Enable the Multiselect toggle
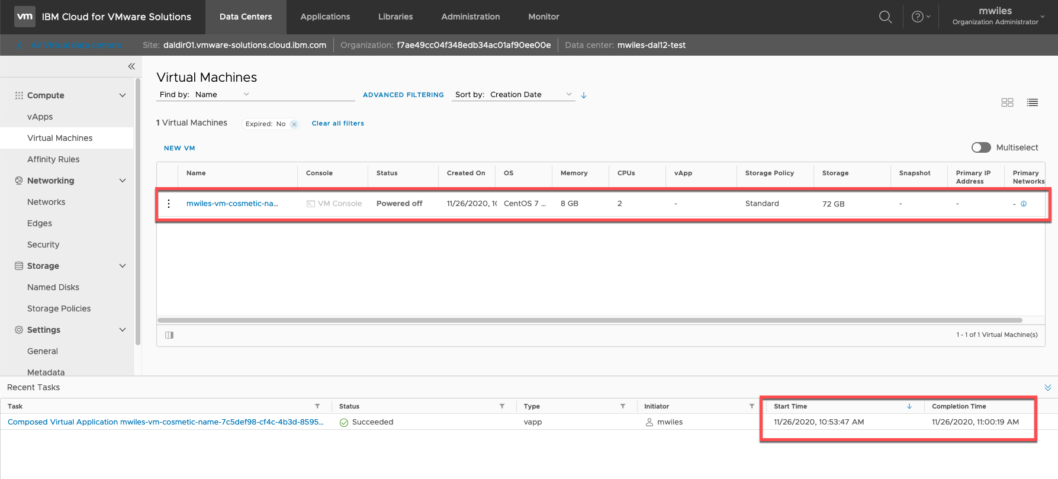The image size is (1058, 479). point(981,147)
